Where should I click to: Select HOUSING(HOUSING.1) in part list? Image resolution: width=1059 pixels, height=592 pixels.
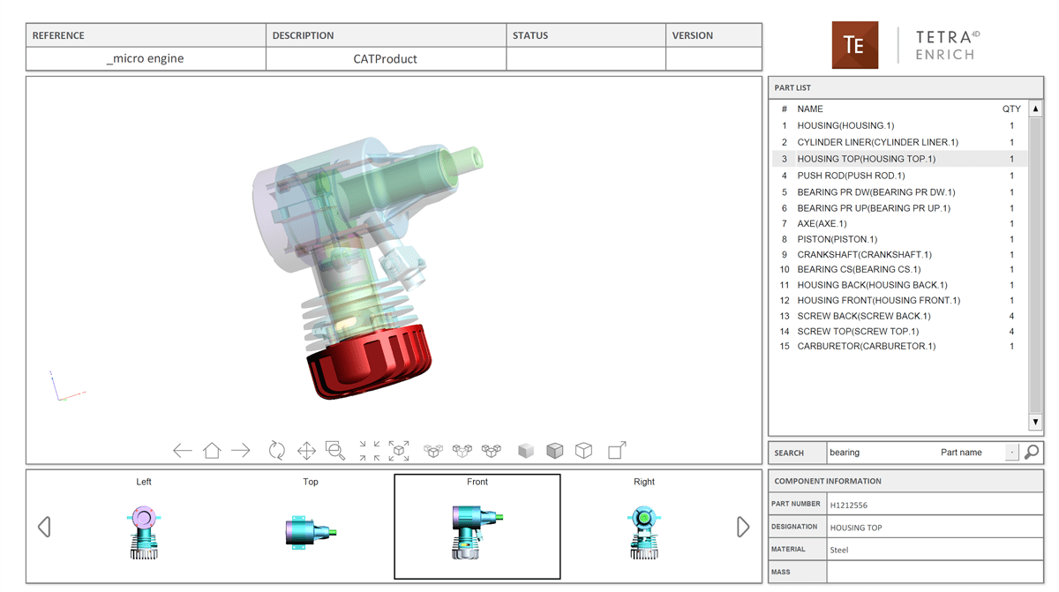click(899, 126)
